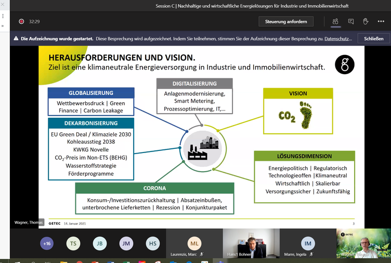
Task: Click Wagner, Thomas video thumbnail
Action: [x=363, y=243]
